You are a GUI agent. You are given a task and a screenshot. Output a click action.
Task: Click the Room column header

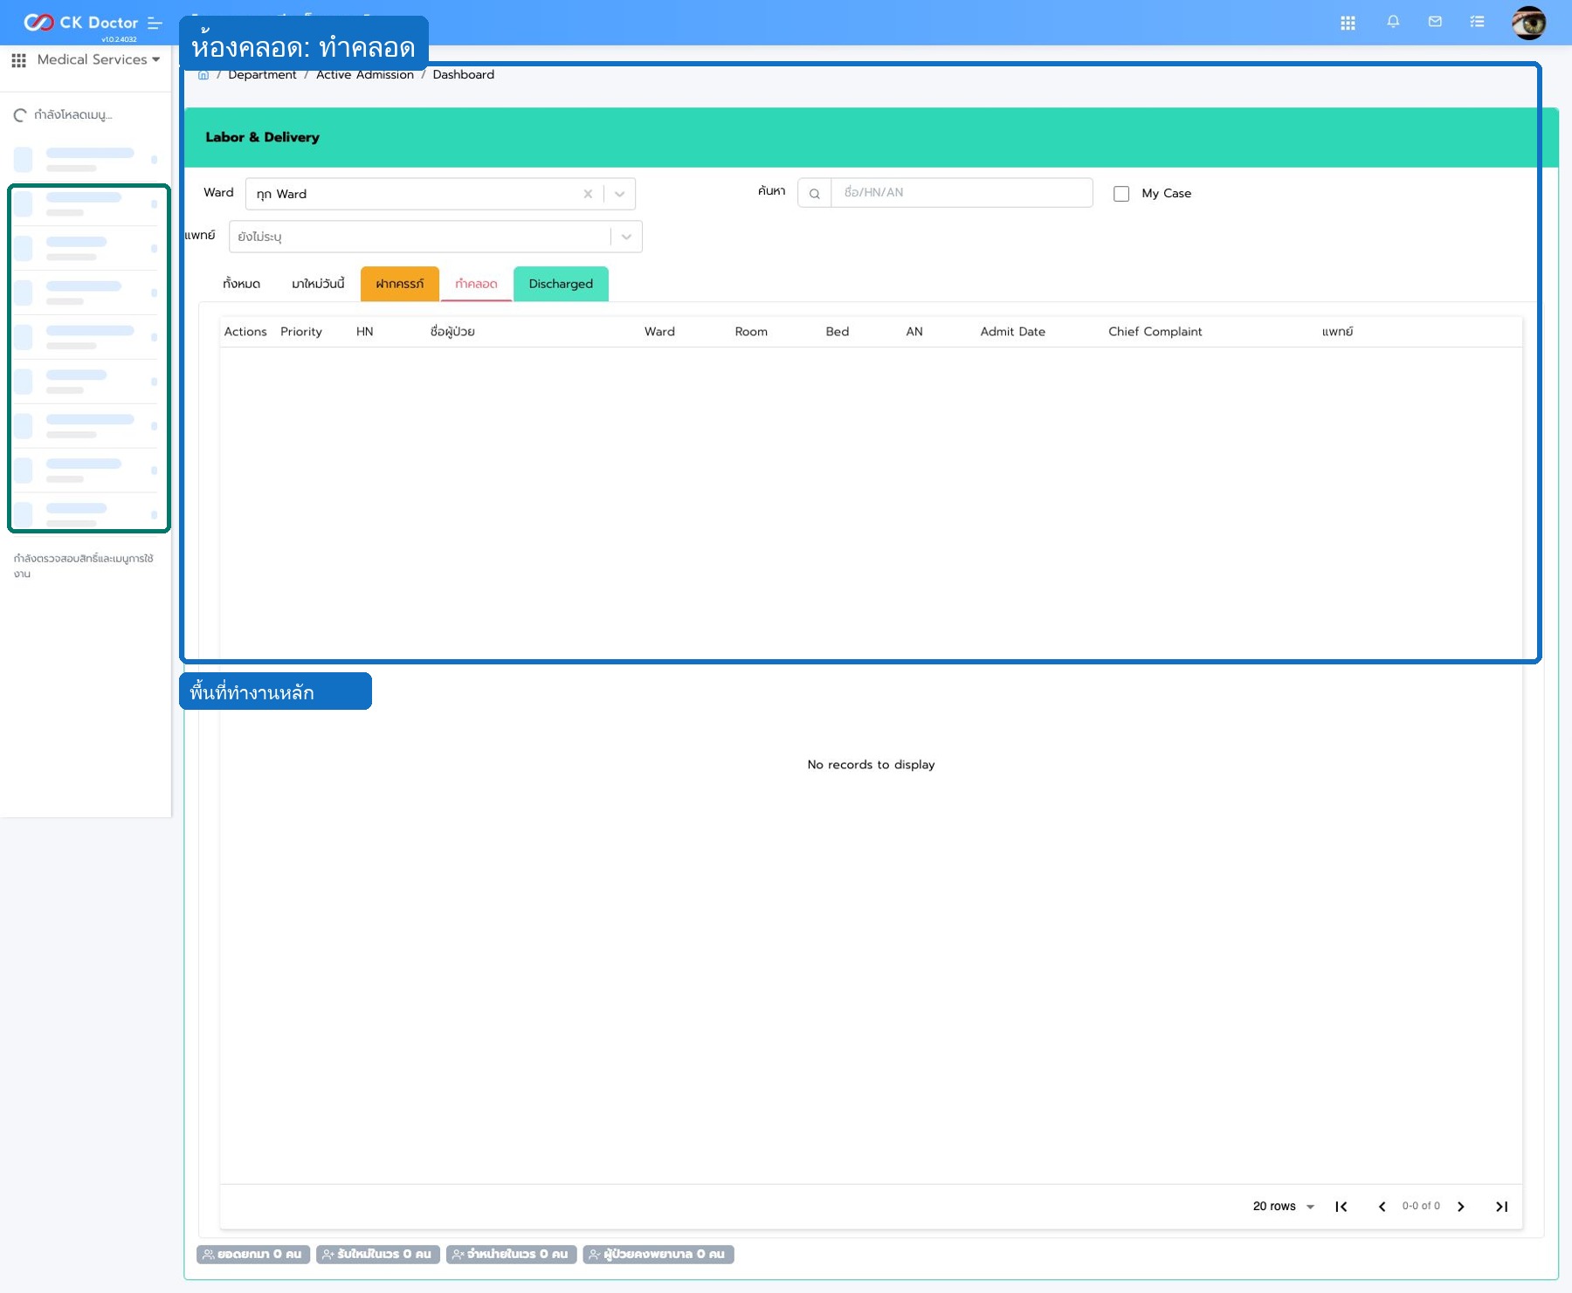coord(751,332)
